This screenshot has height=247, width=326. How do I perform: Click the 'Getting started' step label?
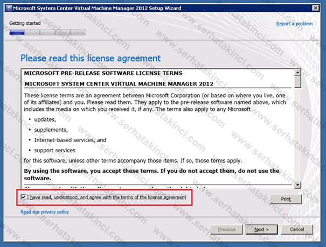pos(25,23)
